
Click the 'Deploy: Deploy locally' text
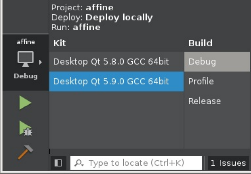click(102, 17)
